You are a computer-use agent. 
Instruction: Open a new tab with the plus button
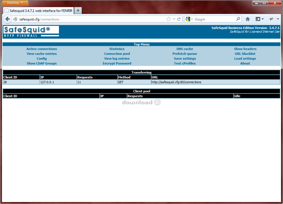pos(78,11)
